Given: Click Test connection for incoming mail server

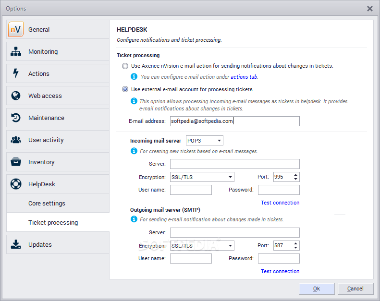Looking at the screenshot, I should click(x=280, y=203).
